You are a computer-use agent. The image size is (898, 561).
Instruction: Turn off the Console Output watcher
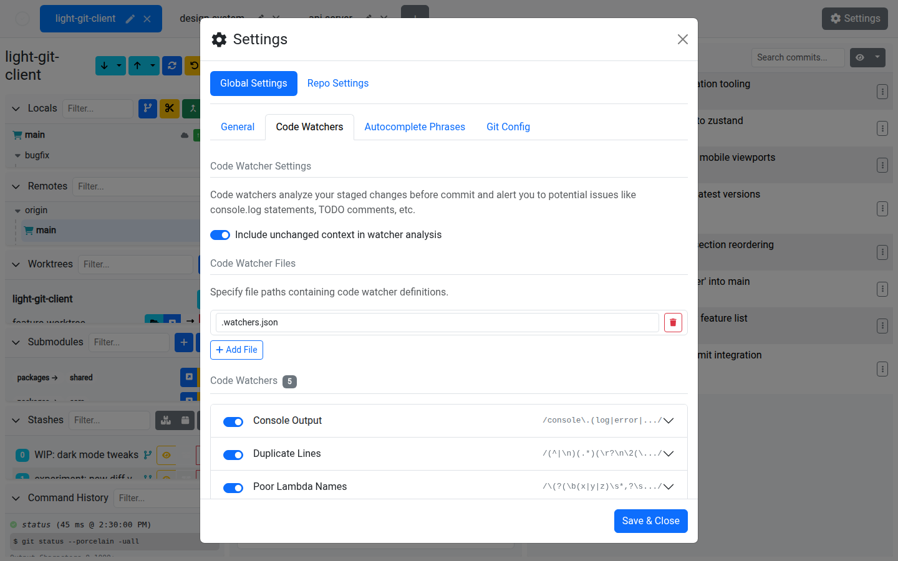coord(233,422)
